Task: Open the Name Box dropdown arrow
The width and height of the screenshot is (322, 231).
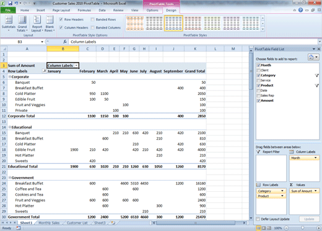Action: 42,42
